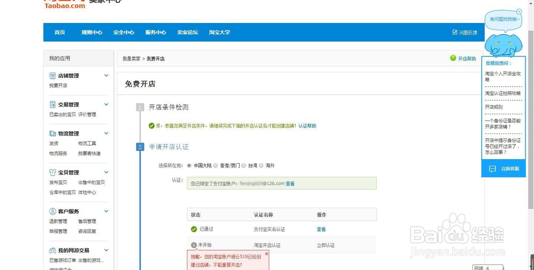Screen dimensions: 534x270
Task: Open 已售游戏订单 in the sidebar
Action: coord(62,260)
